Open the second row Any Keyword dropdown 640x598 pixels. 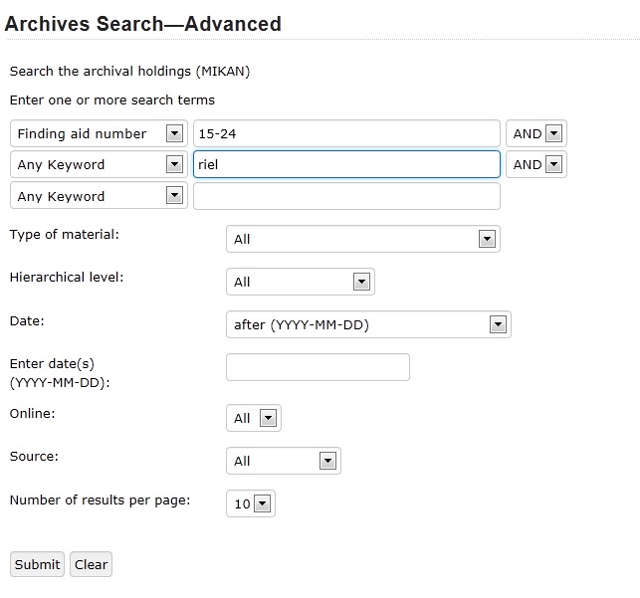[99, 164]
